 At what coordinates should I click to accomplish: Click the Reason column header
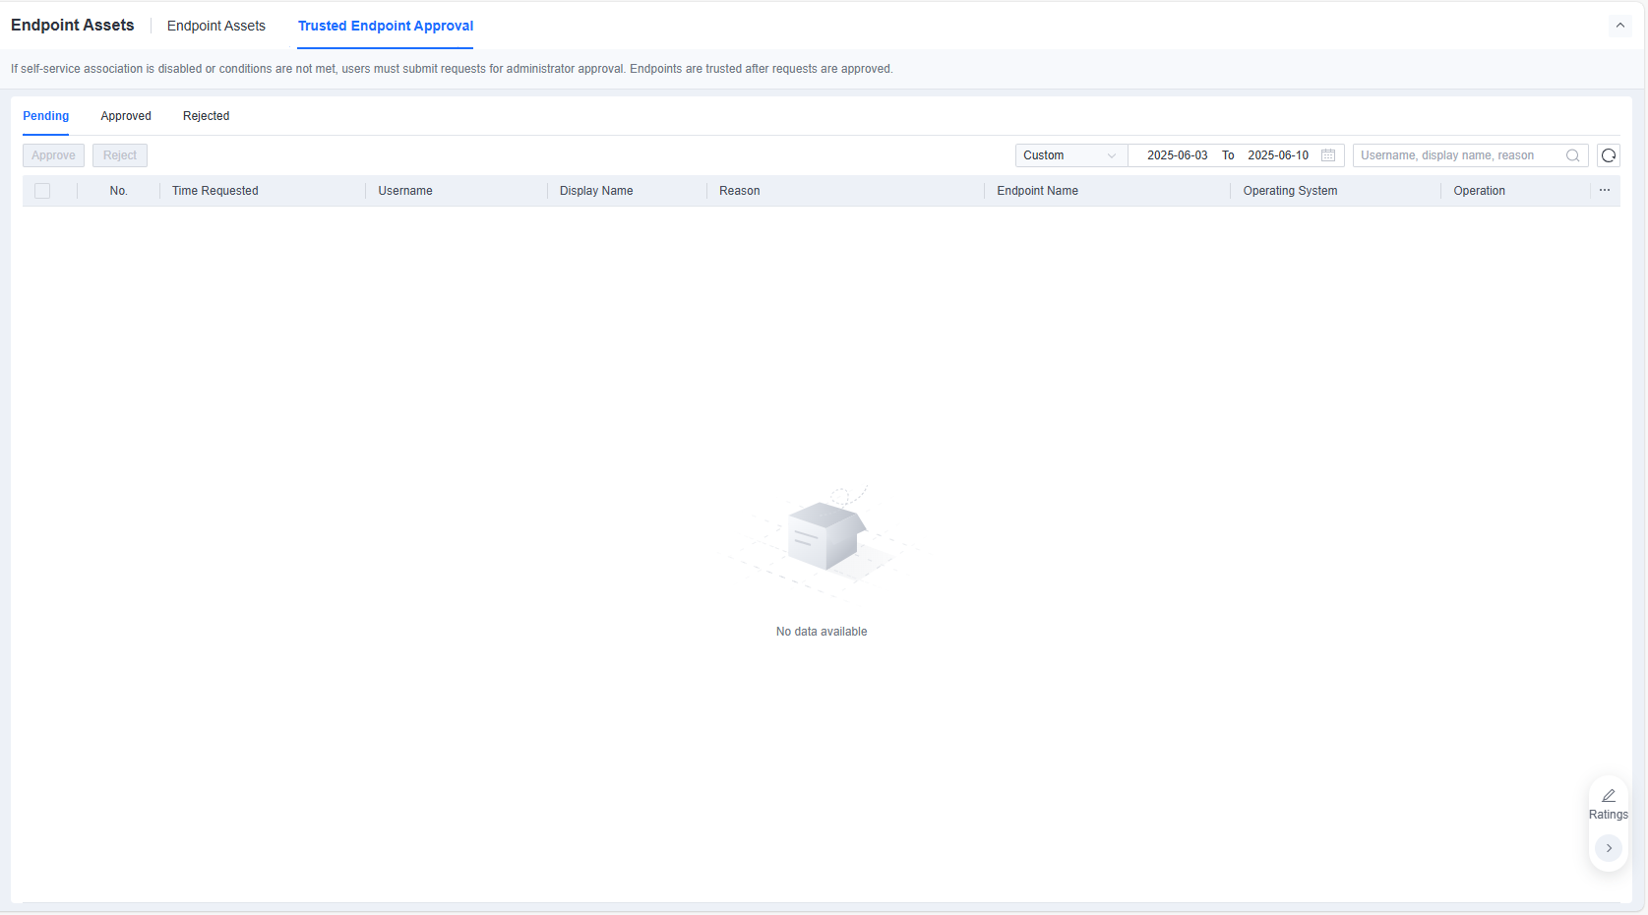pyautogui.click(x=740, y=191)
